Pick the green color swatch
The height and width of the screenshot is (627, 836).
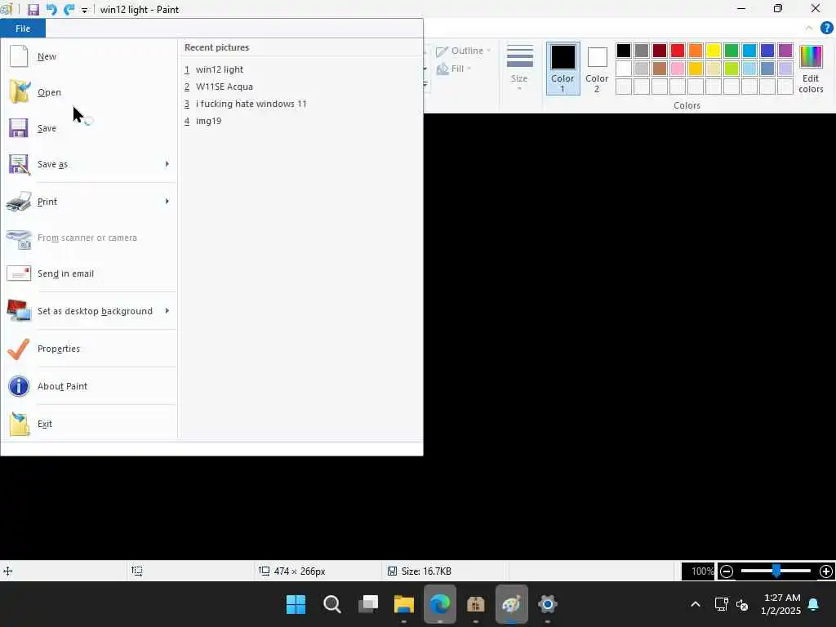[x=731, y=51]
